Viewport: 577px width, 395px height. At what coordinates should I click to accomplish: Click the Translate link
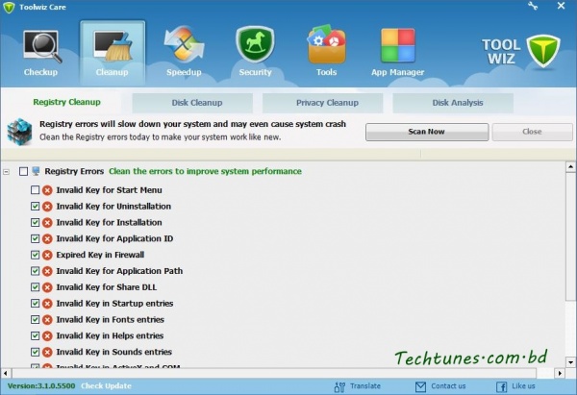point(365,386)
